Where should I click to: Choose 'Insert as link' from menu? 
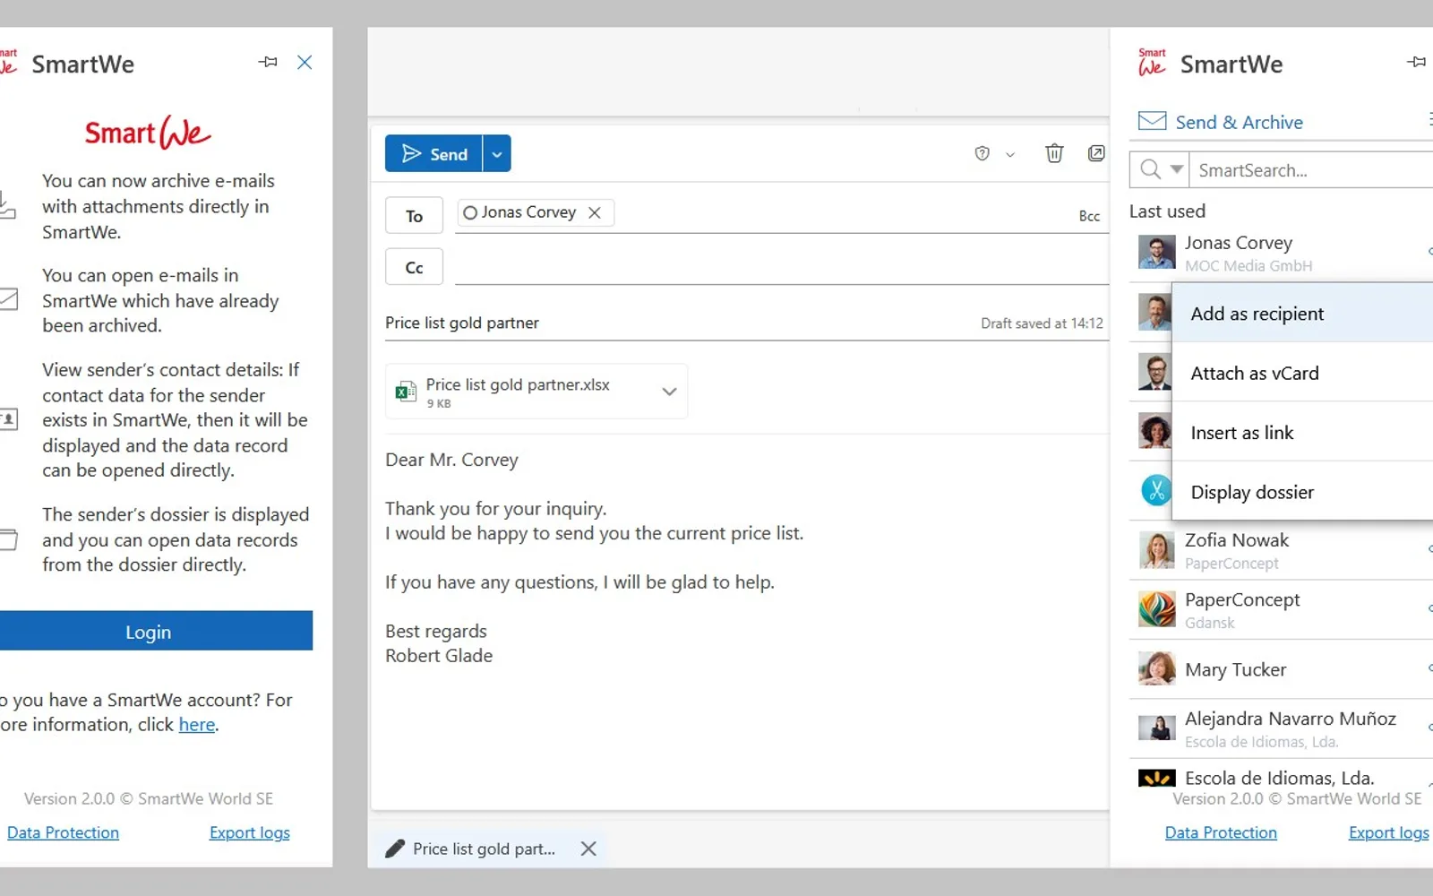pyautogui.click(x=1302, y=432)
